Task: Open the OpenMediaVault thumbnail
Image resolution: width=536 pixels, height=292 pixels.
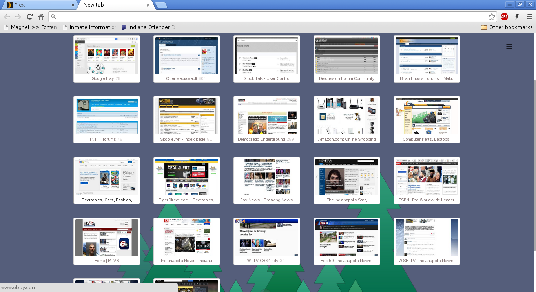Action: point(187,59)
